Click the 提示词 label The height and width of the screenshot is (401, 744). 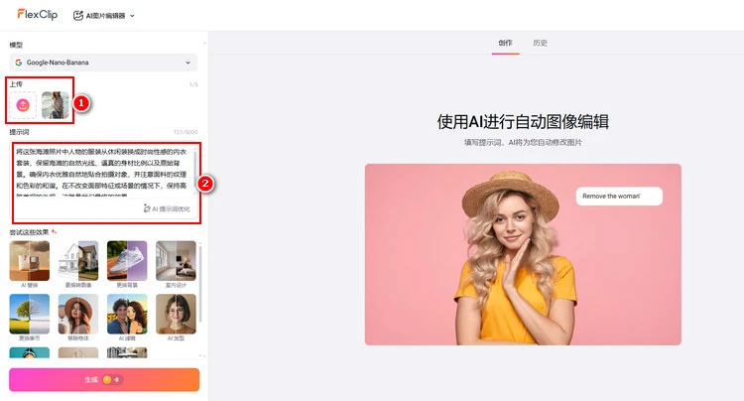pyautogui.click(x=20, y=132)
